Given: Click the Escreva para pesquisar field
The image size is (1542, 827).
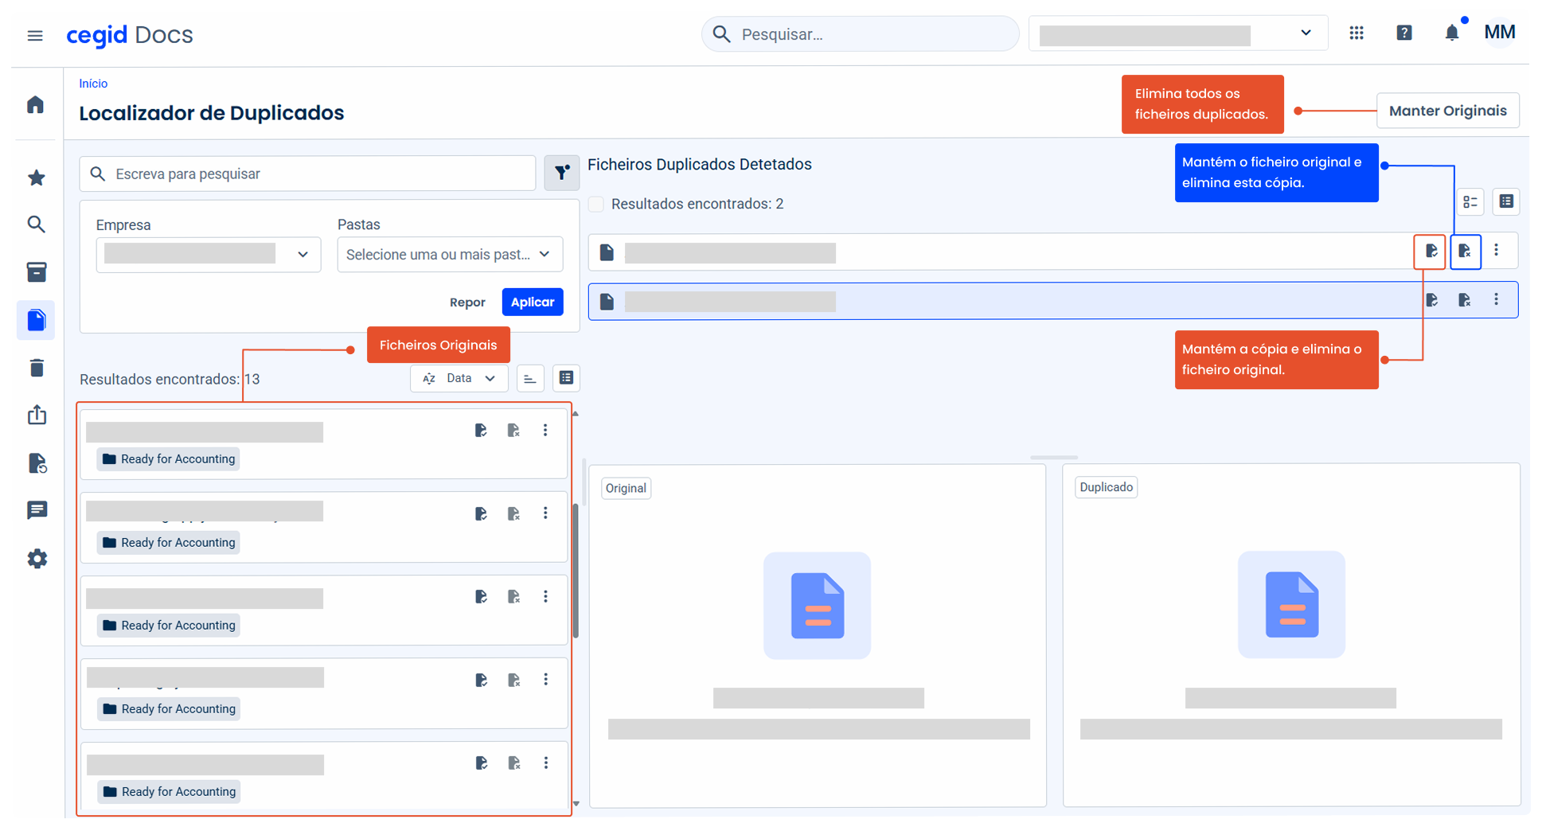Looking at the screenshot, I should click(x=308, y=174).
